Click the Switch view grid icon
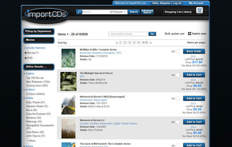Viewport: 232px width, 147px height. coord(189,34)
